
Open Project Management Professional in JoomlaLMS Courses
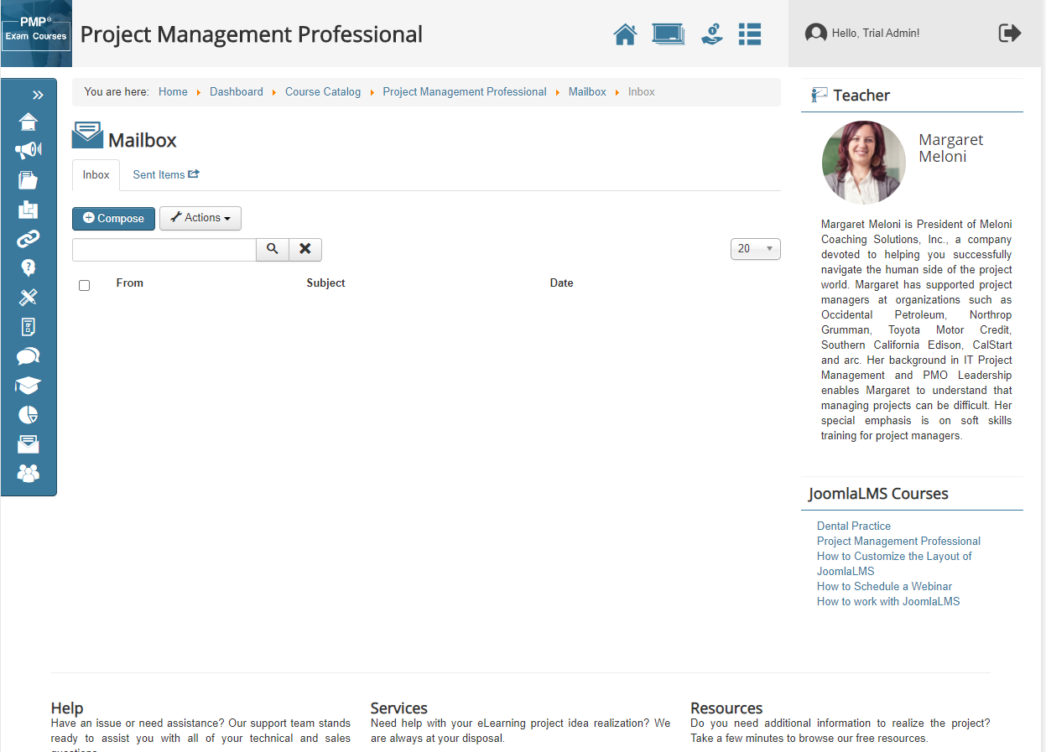[898, 542]
